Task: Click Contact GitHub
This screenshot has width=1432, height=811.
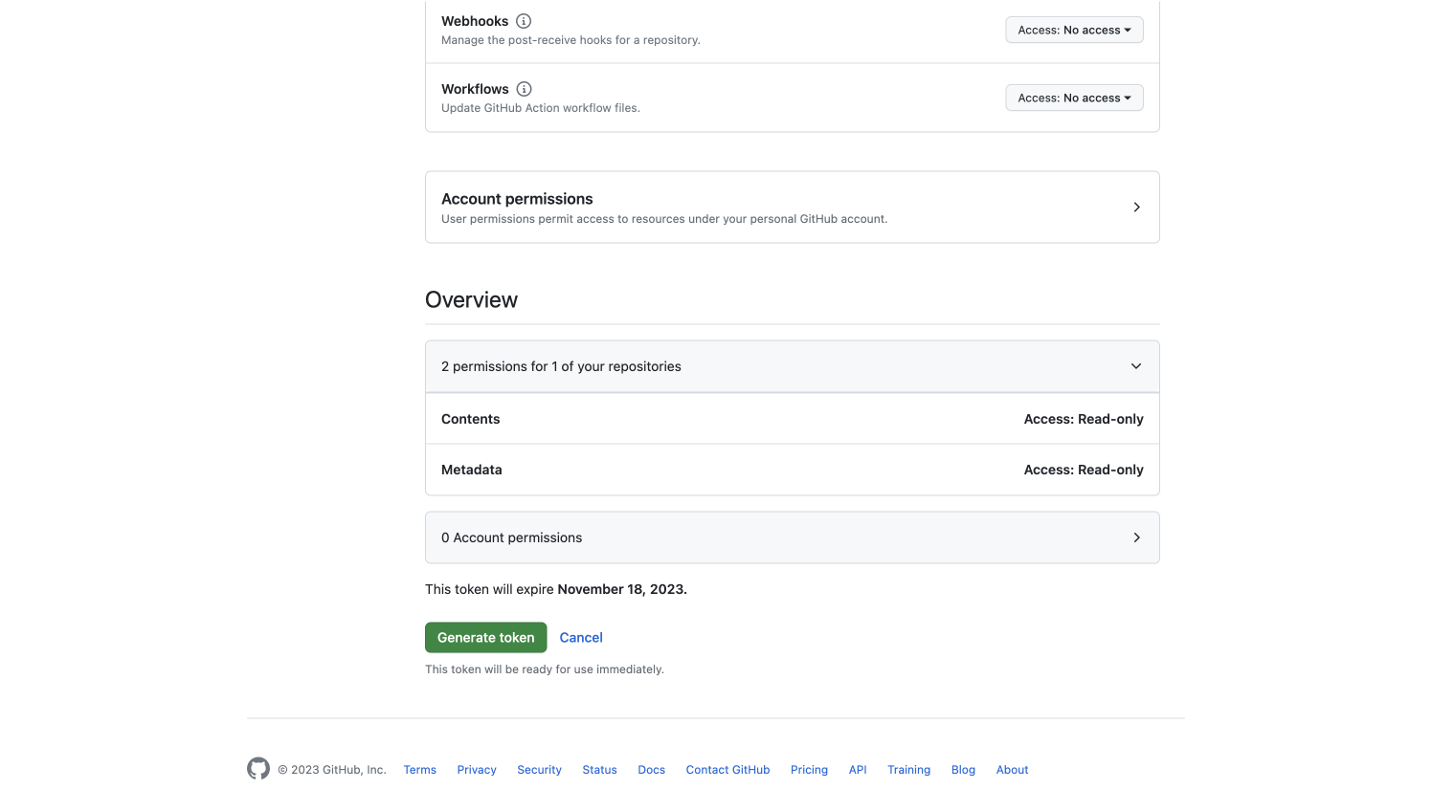Action: [727, 769]
